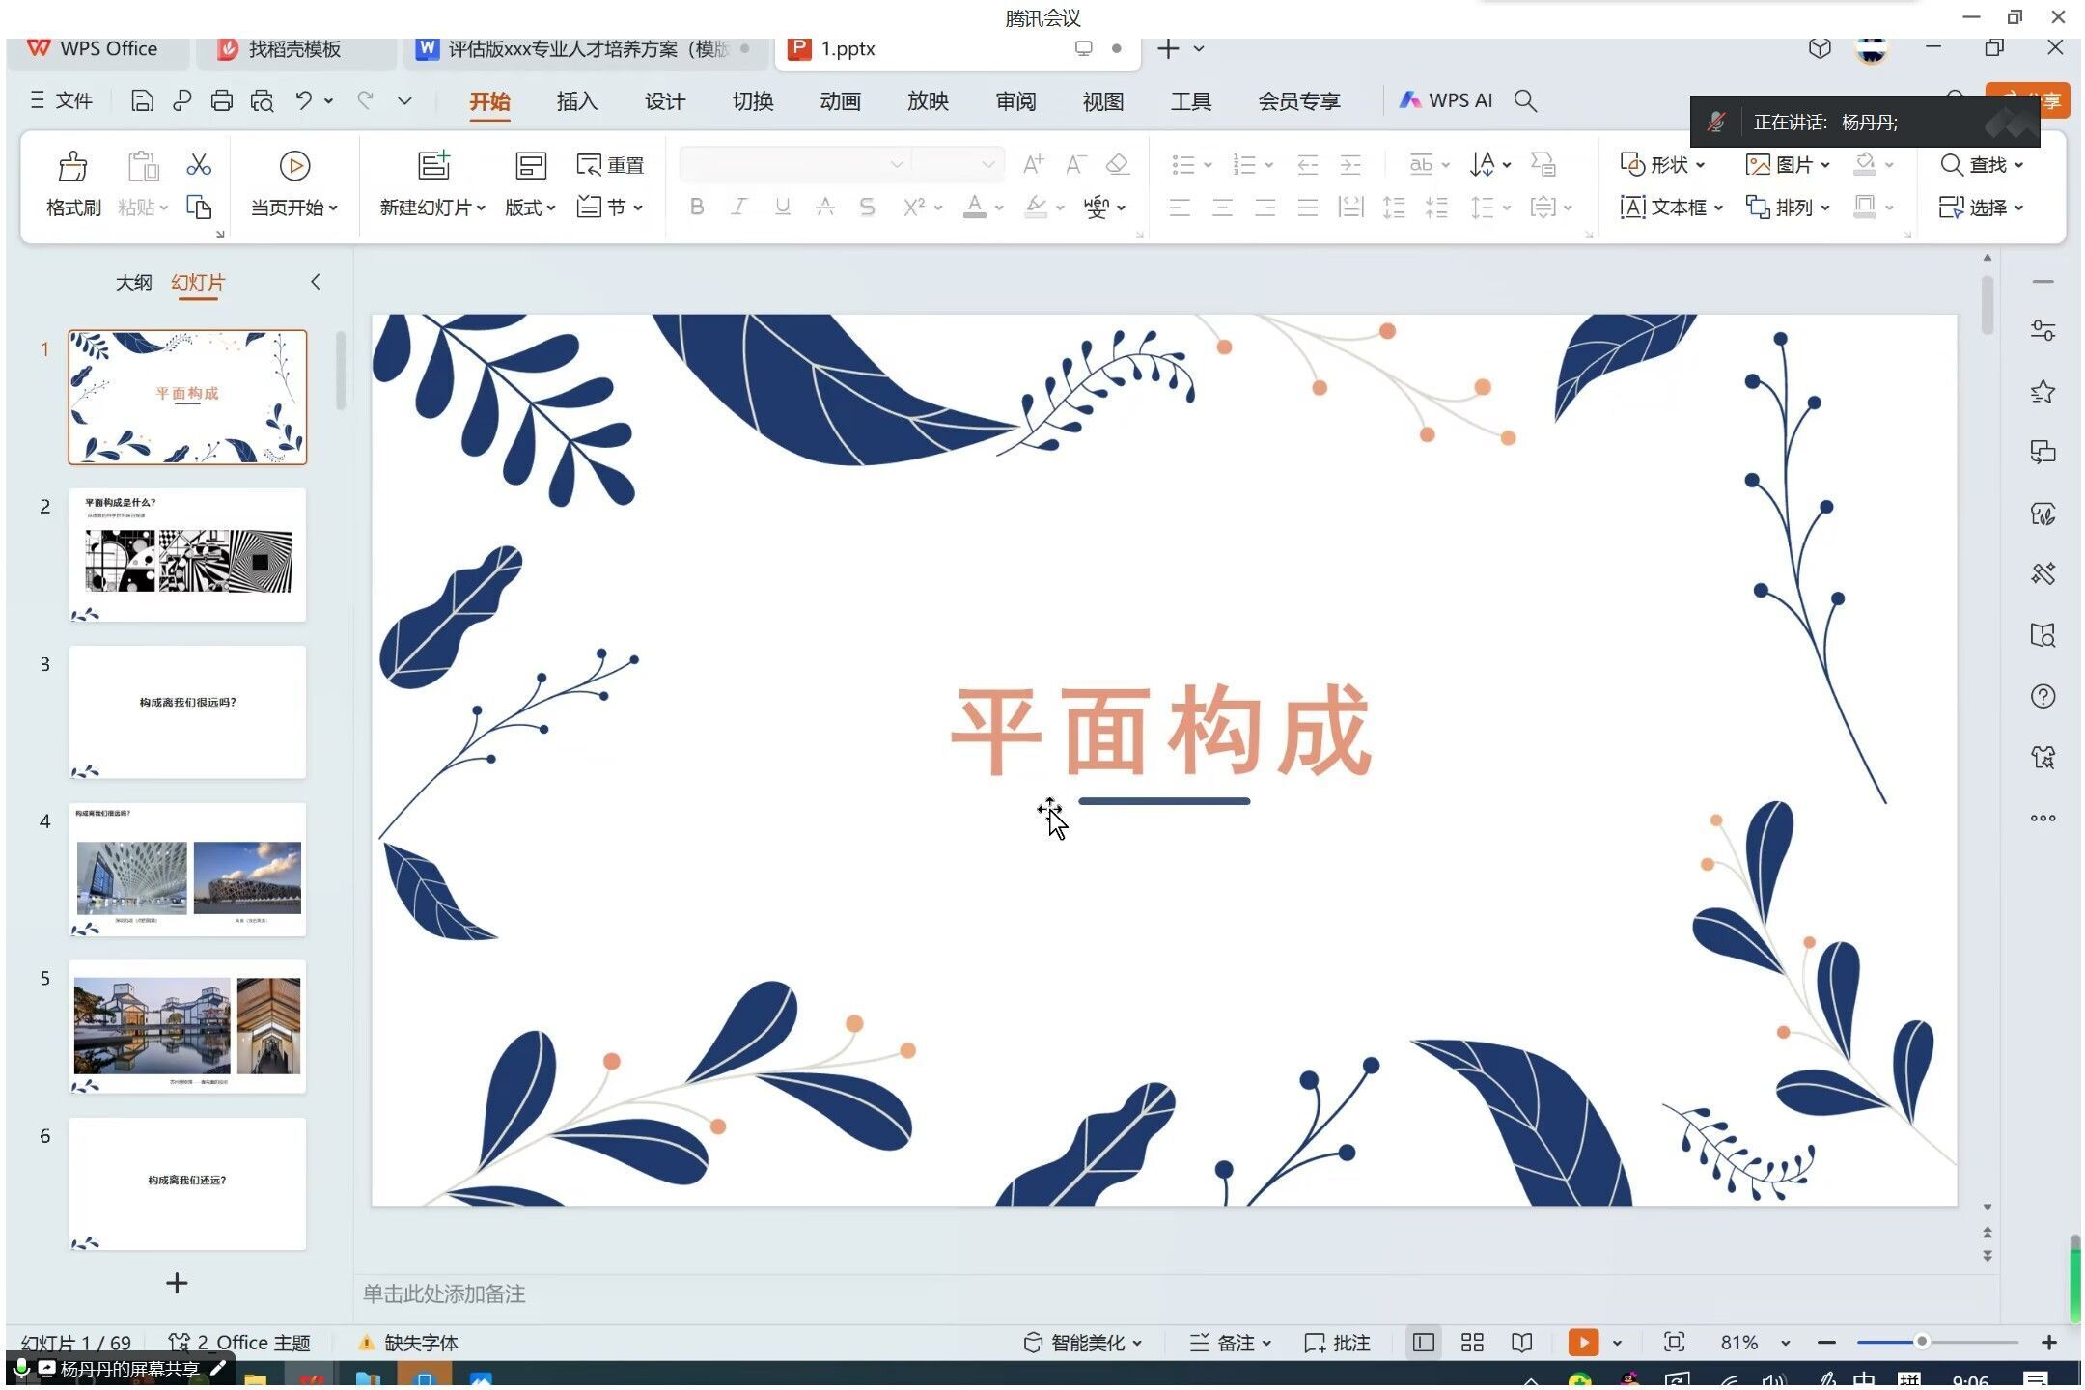The width and height of the screenshot is (2085, 1390).
Task: Open the Insert (插入) ribbon tab
Action: click(576, 101)
